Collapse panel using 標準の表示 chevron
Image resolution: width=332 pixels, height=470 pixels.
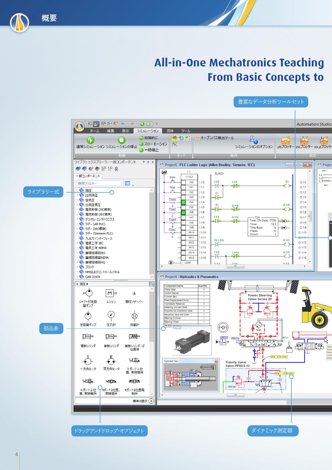[x=151, y=401]
